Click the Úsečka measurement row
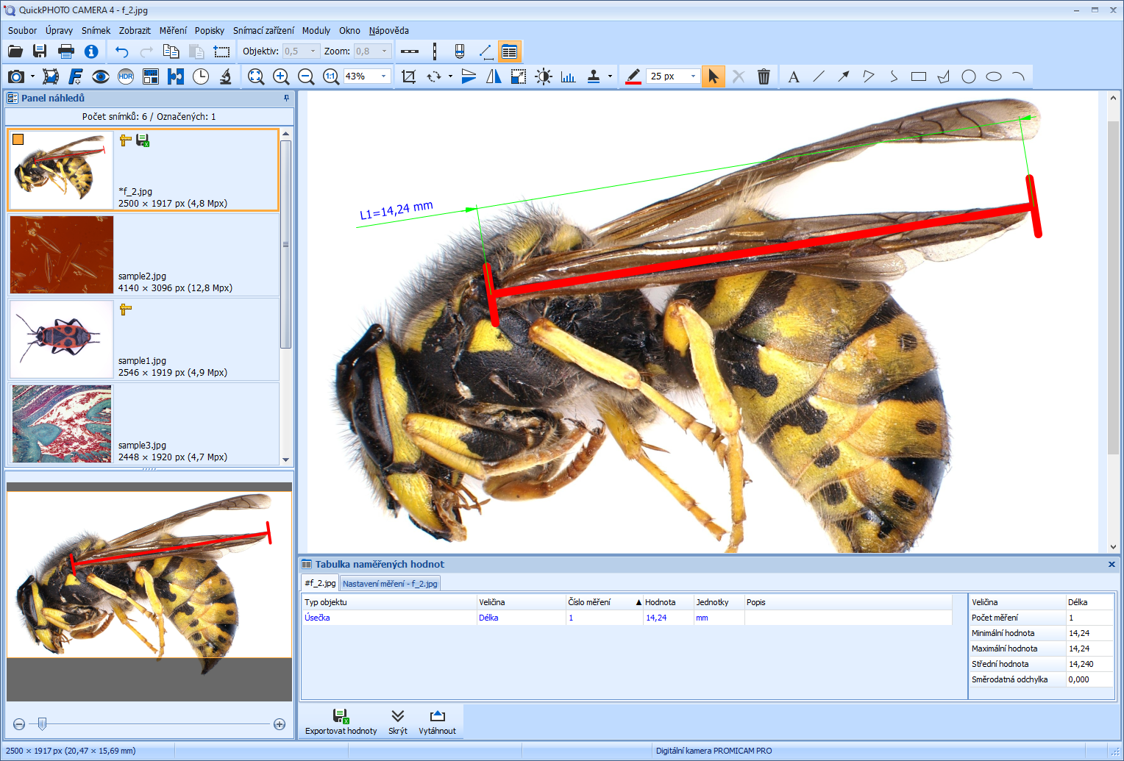This screenshot has height=761, width=1124. click(627, 618)
